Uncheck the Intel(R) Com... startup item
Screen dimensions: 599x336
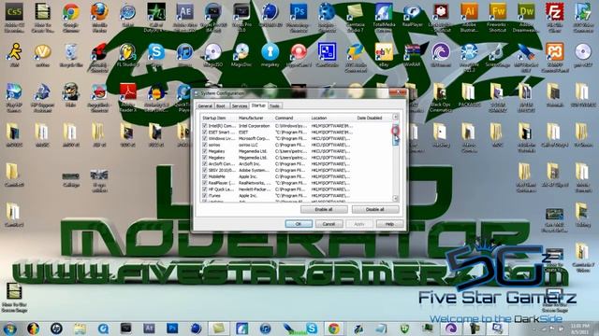[x=205, y=125]
